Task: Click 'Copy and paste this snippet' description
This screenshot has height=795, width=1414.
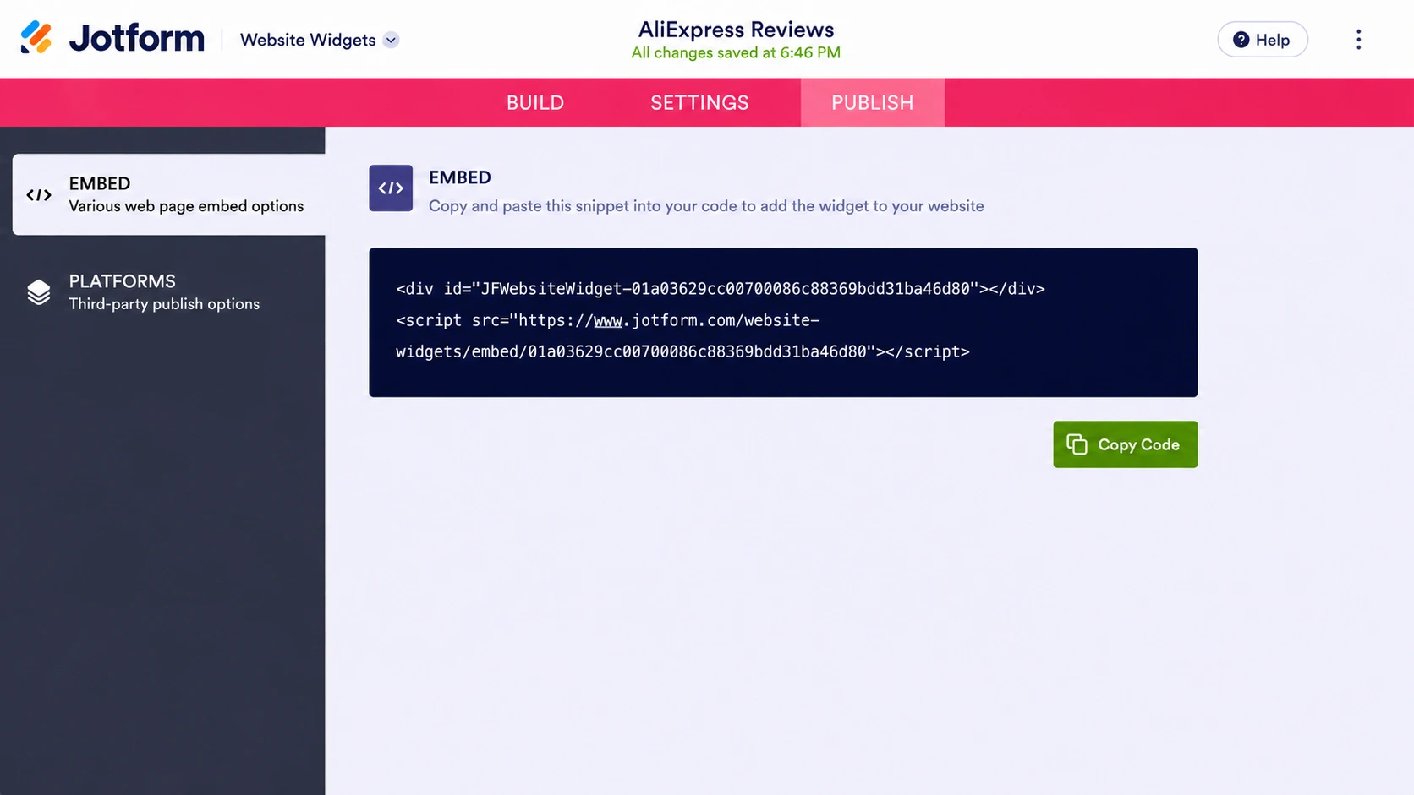Action: click(x=706, y=205)
